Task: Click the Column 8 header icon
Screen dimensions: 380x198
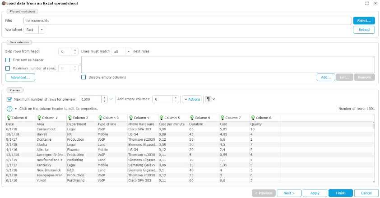Action: [253, 118]
